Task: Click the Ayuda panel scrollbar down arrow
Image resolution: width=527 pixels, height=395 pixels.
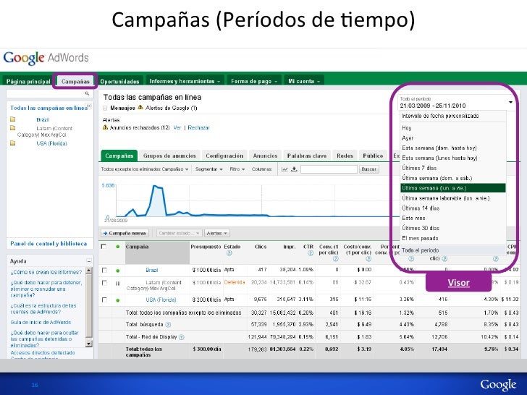Action: click(x=89, y=344)
